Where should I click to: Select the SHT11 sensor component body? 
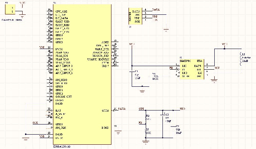(135, 16)
